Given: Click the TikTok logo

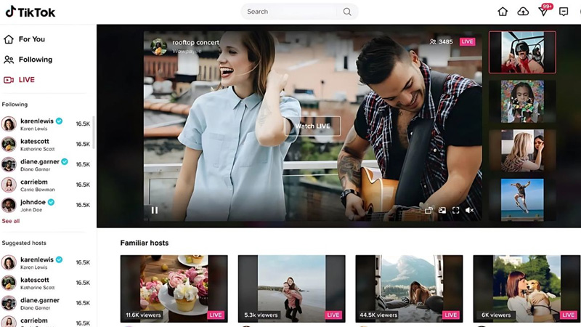Looking at the screenshot, I should [31, 12].
